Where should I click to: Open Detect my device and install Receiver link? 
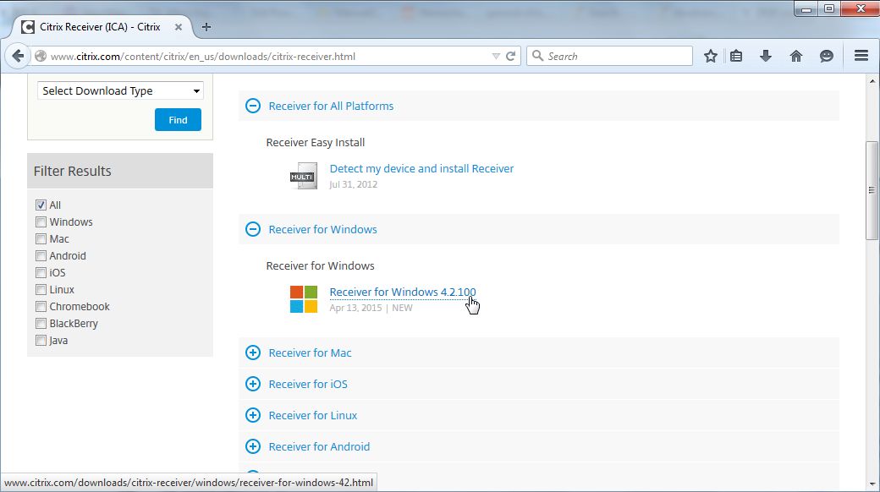tap(421, 168)
